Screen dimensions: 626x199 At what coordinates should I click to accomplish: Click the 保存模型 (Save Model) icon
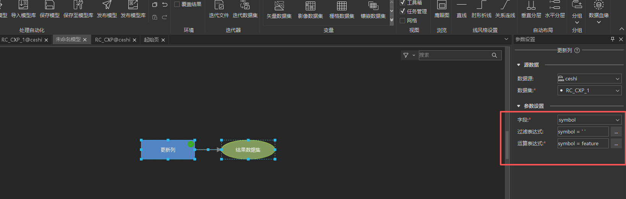coord(50,5)
